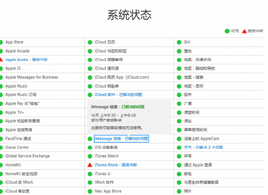Click the green dot beside 地图 - 搜索
This screenshot has height=195, width=268.
[x=179, y=77]
